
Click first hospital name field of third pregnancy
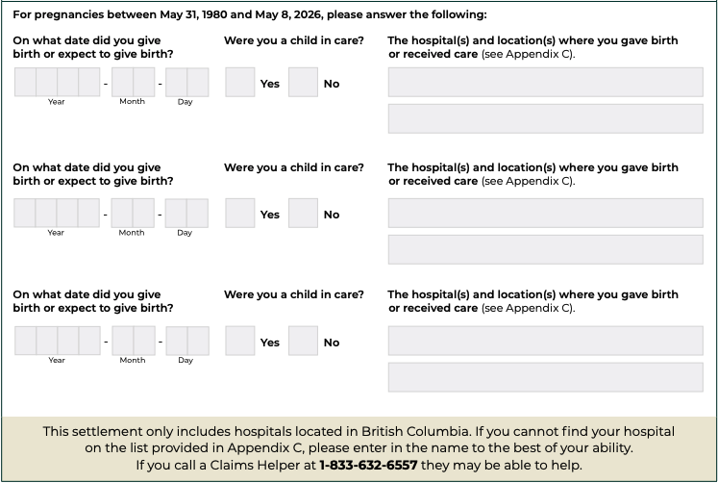click(546, 341)
